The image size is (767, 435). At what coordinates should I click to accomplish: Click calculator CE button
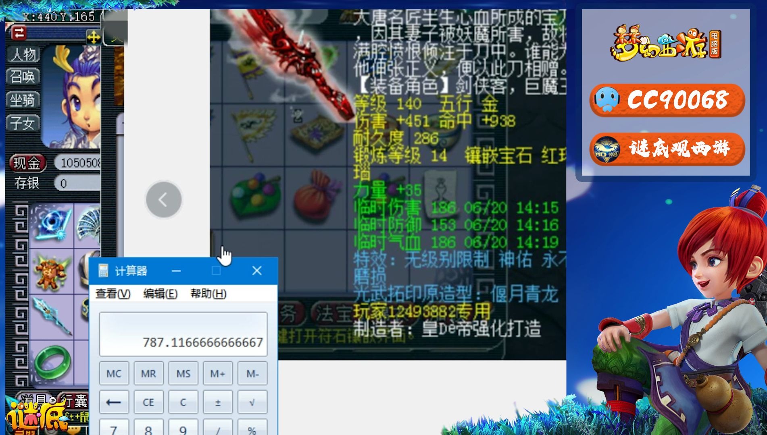(x=148, y=402)
